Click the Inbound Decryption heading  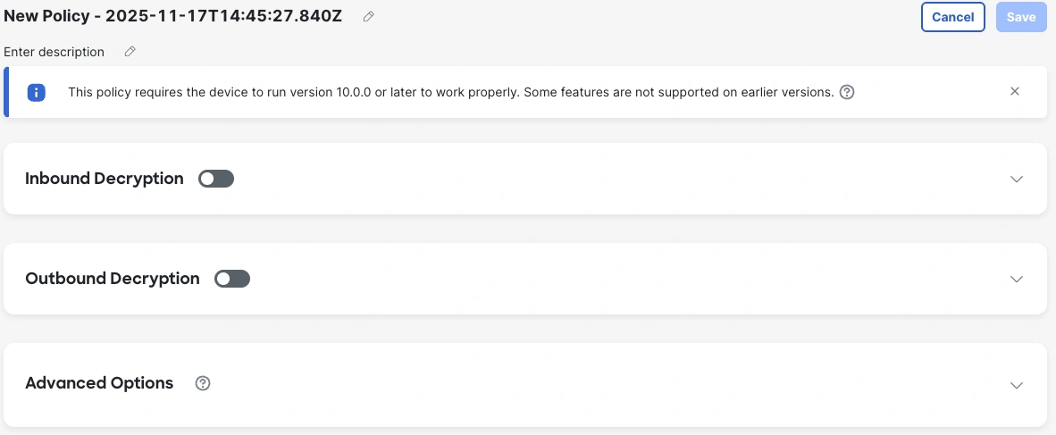tap(105, 179)
